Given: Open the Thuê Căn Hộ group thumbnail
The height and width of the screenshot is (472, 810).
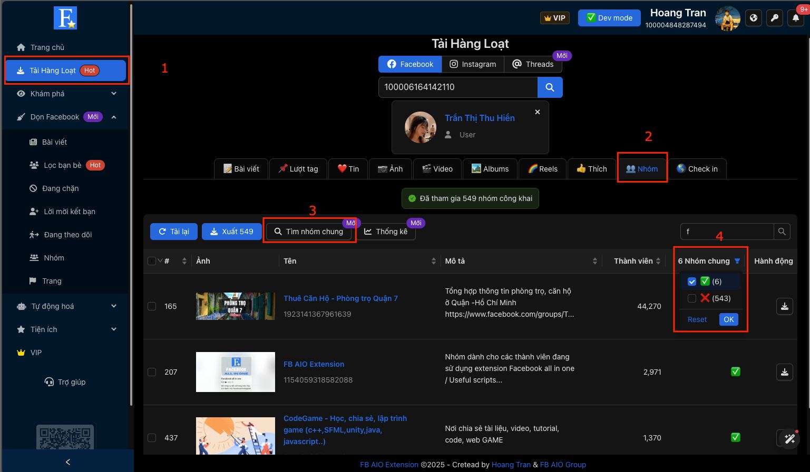Looking at the screenshot, I should (x=236, y=306).
